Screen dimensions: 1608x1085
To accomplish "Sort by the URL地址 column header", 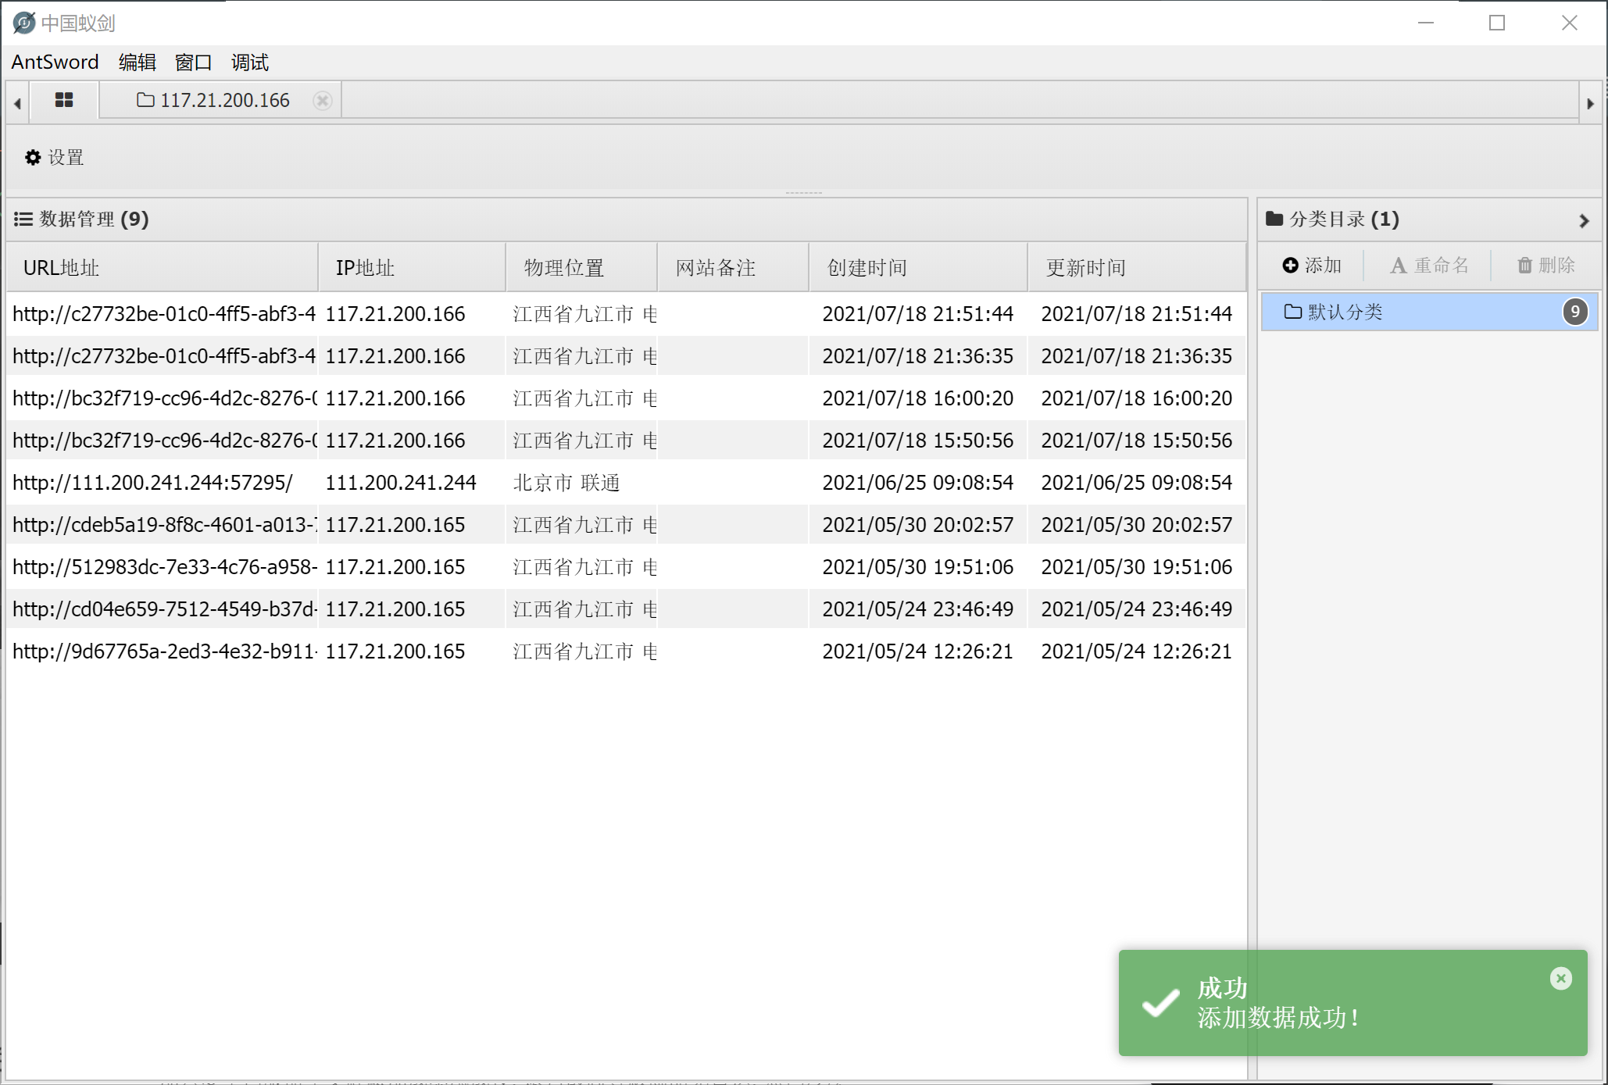I will click(x=163, y=268).
